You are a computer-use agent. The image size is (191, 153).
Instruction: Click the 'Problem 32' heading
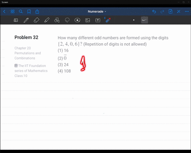point(26,37)
